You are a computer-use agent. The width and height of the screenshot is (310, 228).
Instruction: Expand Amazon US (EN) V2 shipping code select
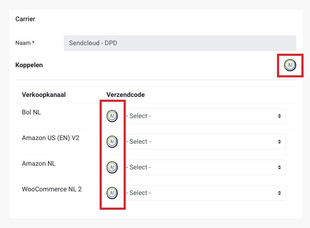click(205, 142)
